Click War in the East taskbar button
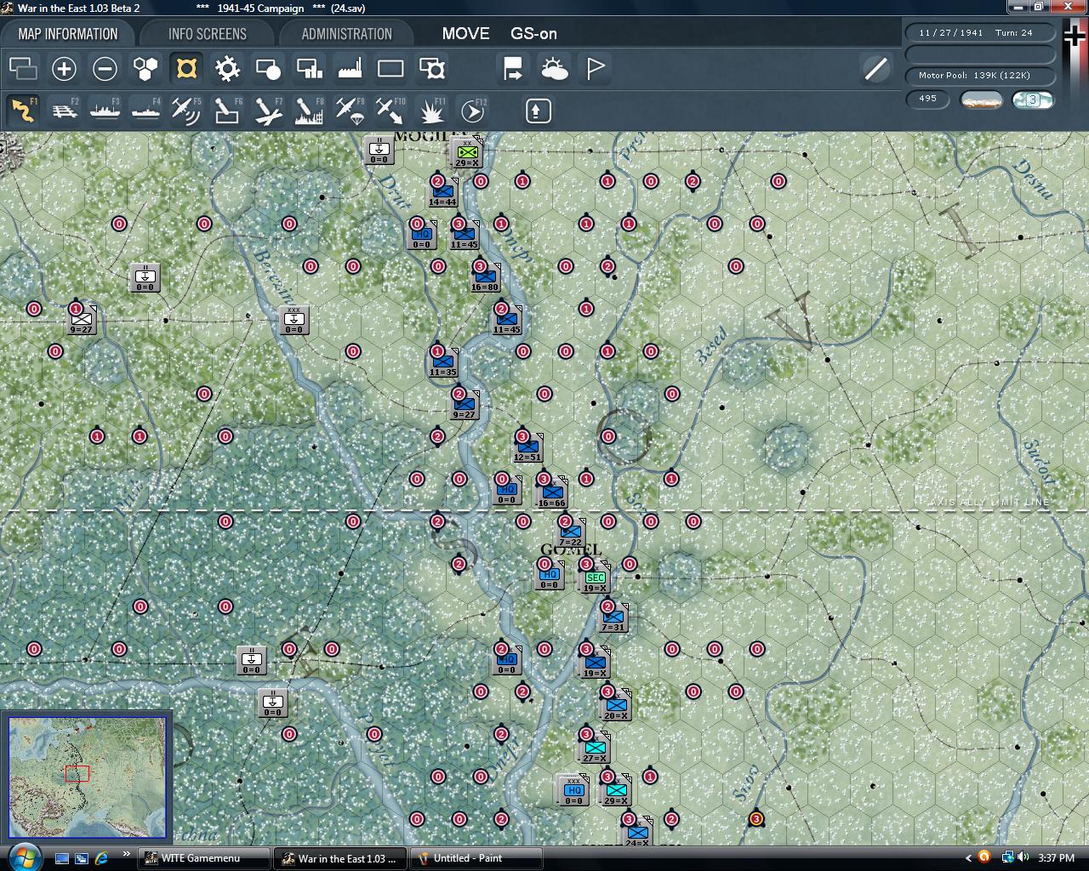This screenshot has width=1089, height=871. click(x=341, y=858)
